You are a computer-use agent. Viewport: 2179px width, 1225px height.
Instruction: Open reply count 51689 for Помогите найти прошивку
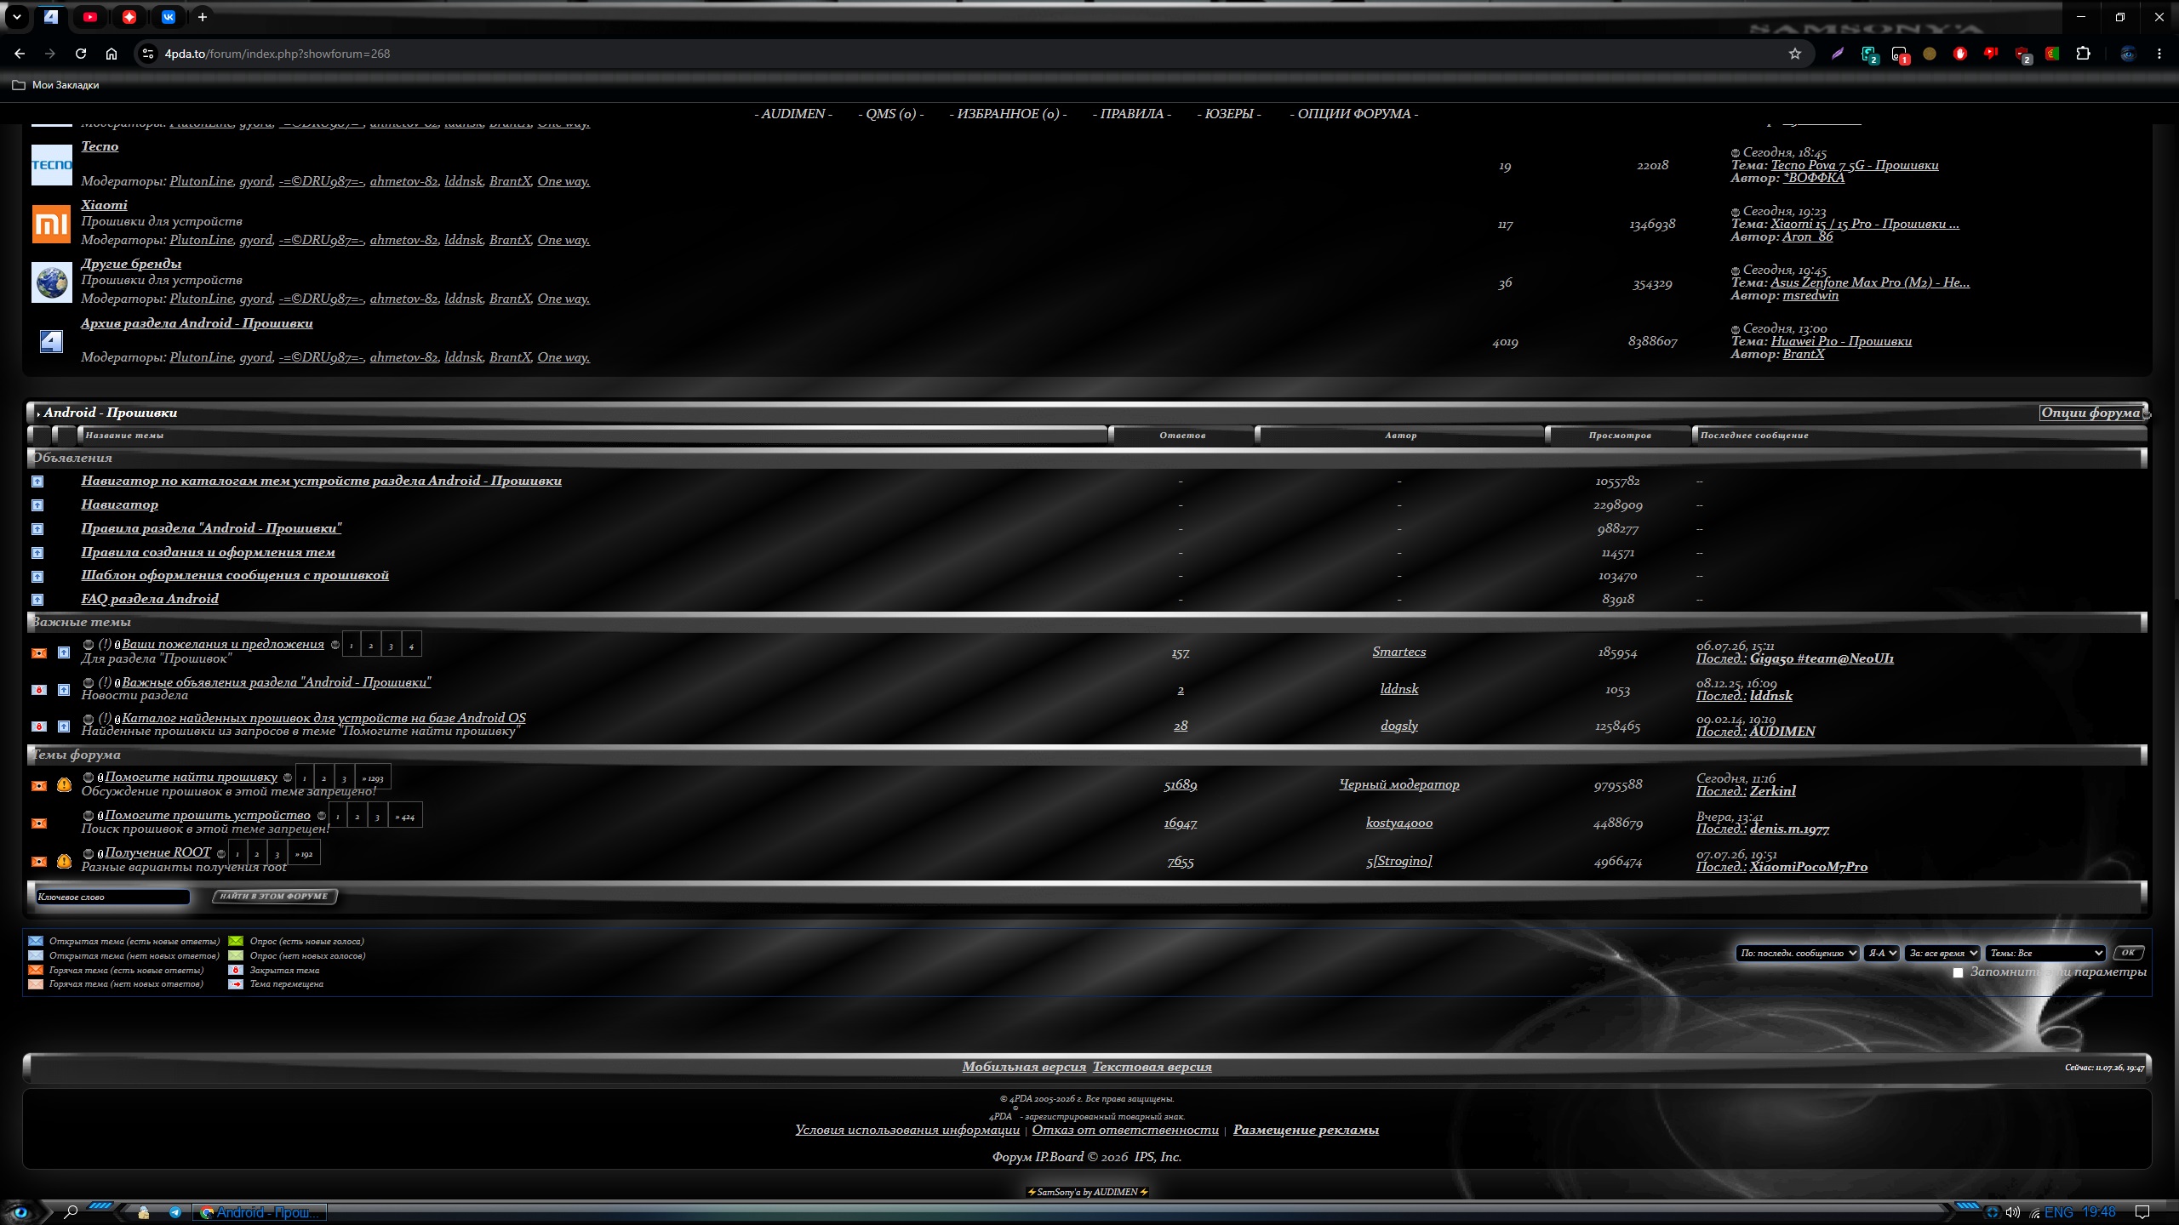pos(1181,785)
